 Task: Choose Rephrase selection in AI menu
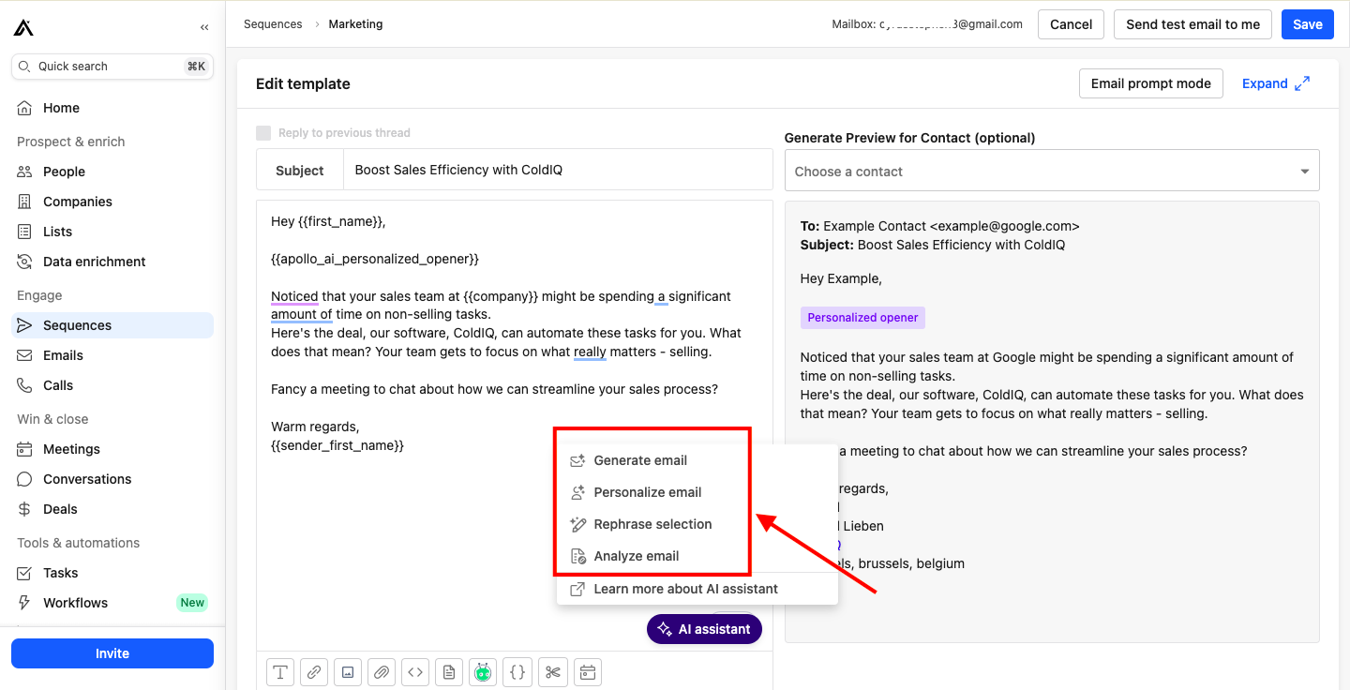(652, 524)
